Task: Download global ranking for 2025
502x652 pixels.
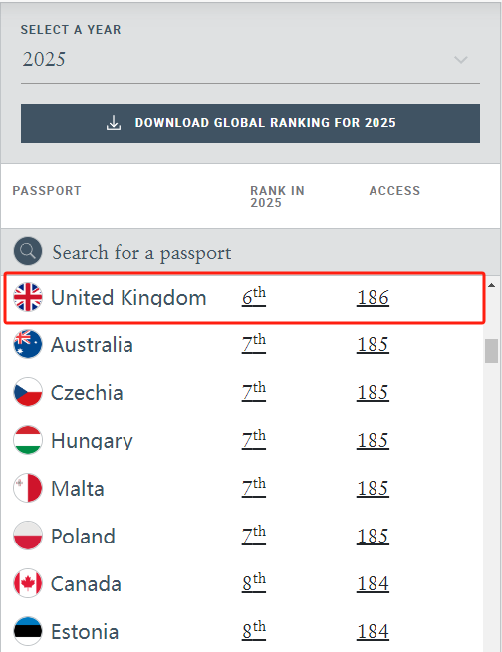Action: pyautogui.click(x=250, y=123)
